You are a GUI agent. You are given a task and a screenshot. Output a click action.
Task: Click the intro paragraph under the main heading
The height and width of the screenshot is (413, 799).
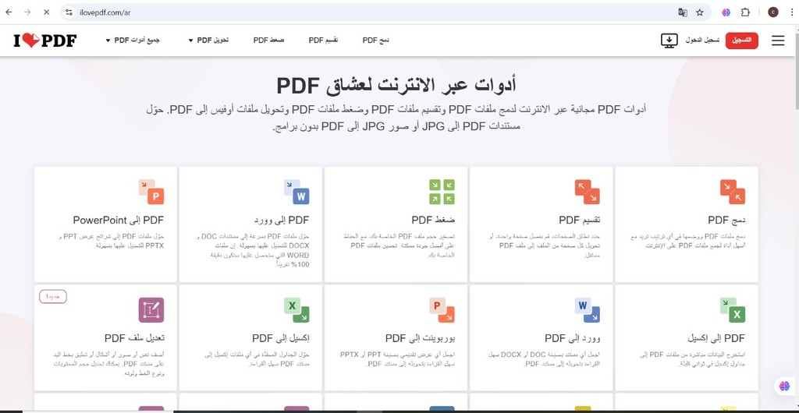[x=396, y=118]
